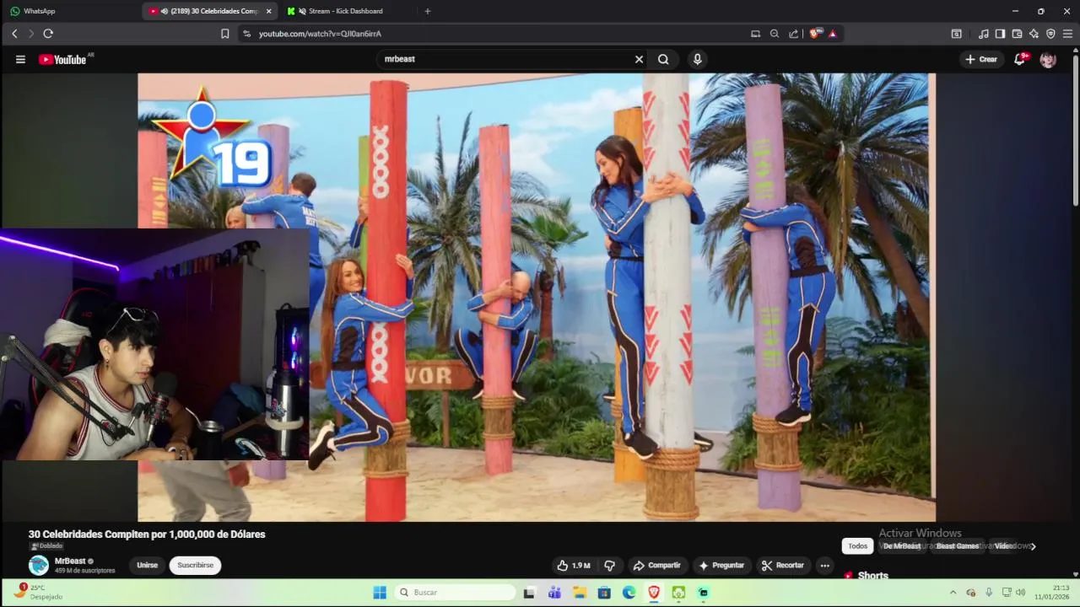Toggle taskbar volume icon
The image size is (1080, 607).
point(1020,593)
